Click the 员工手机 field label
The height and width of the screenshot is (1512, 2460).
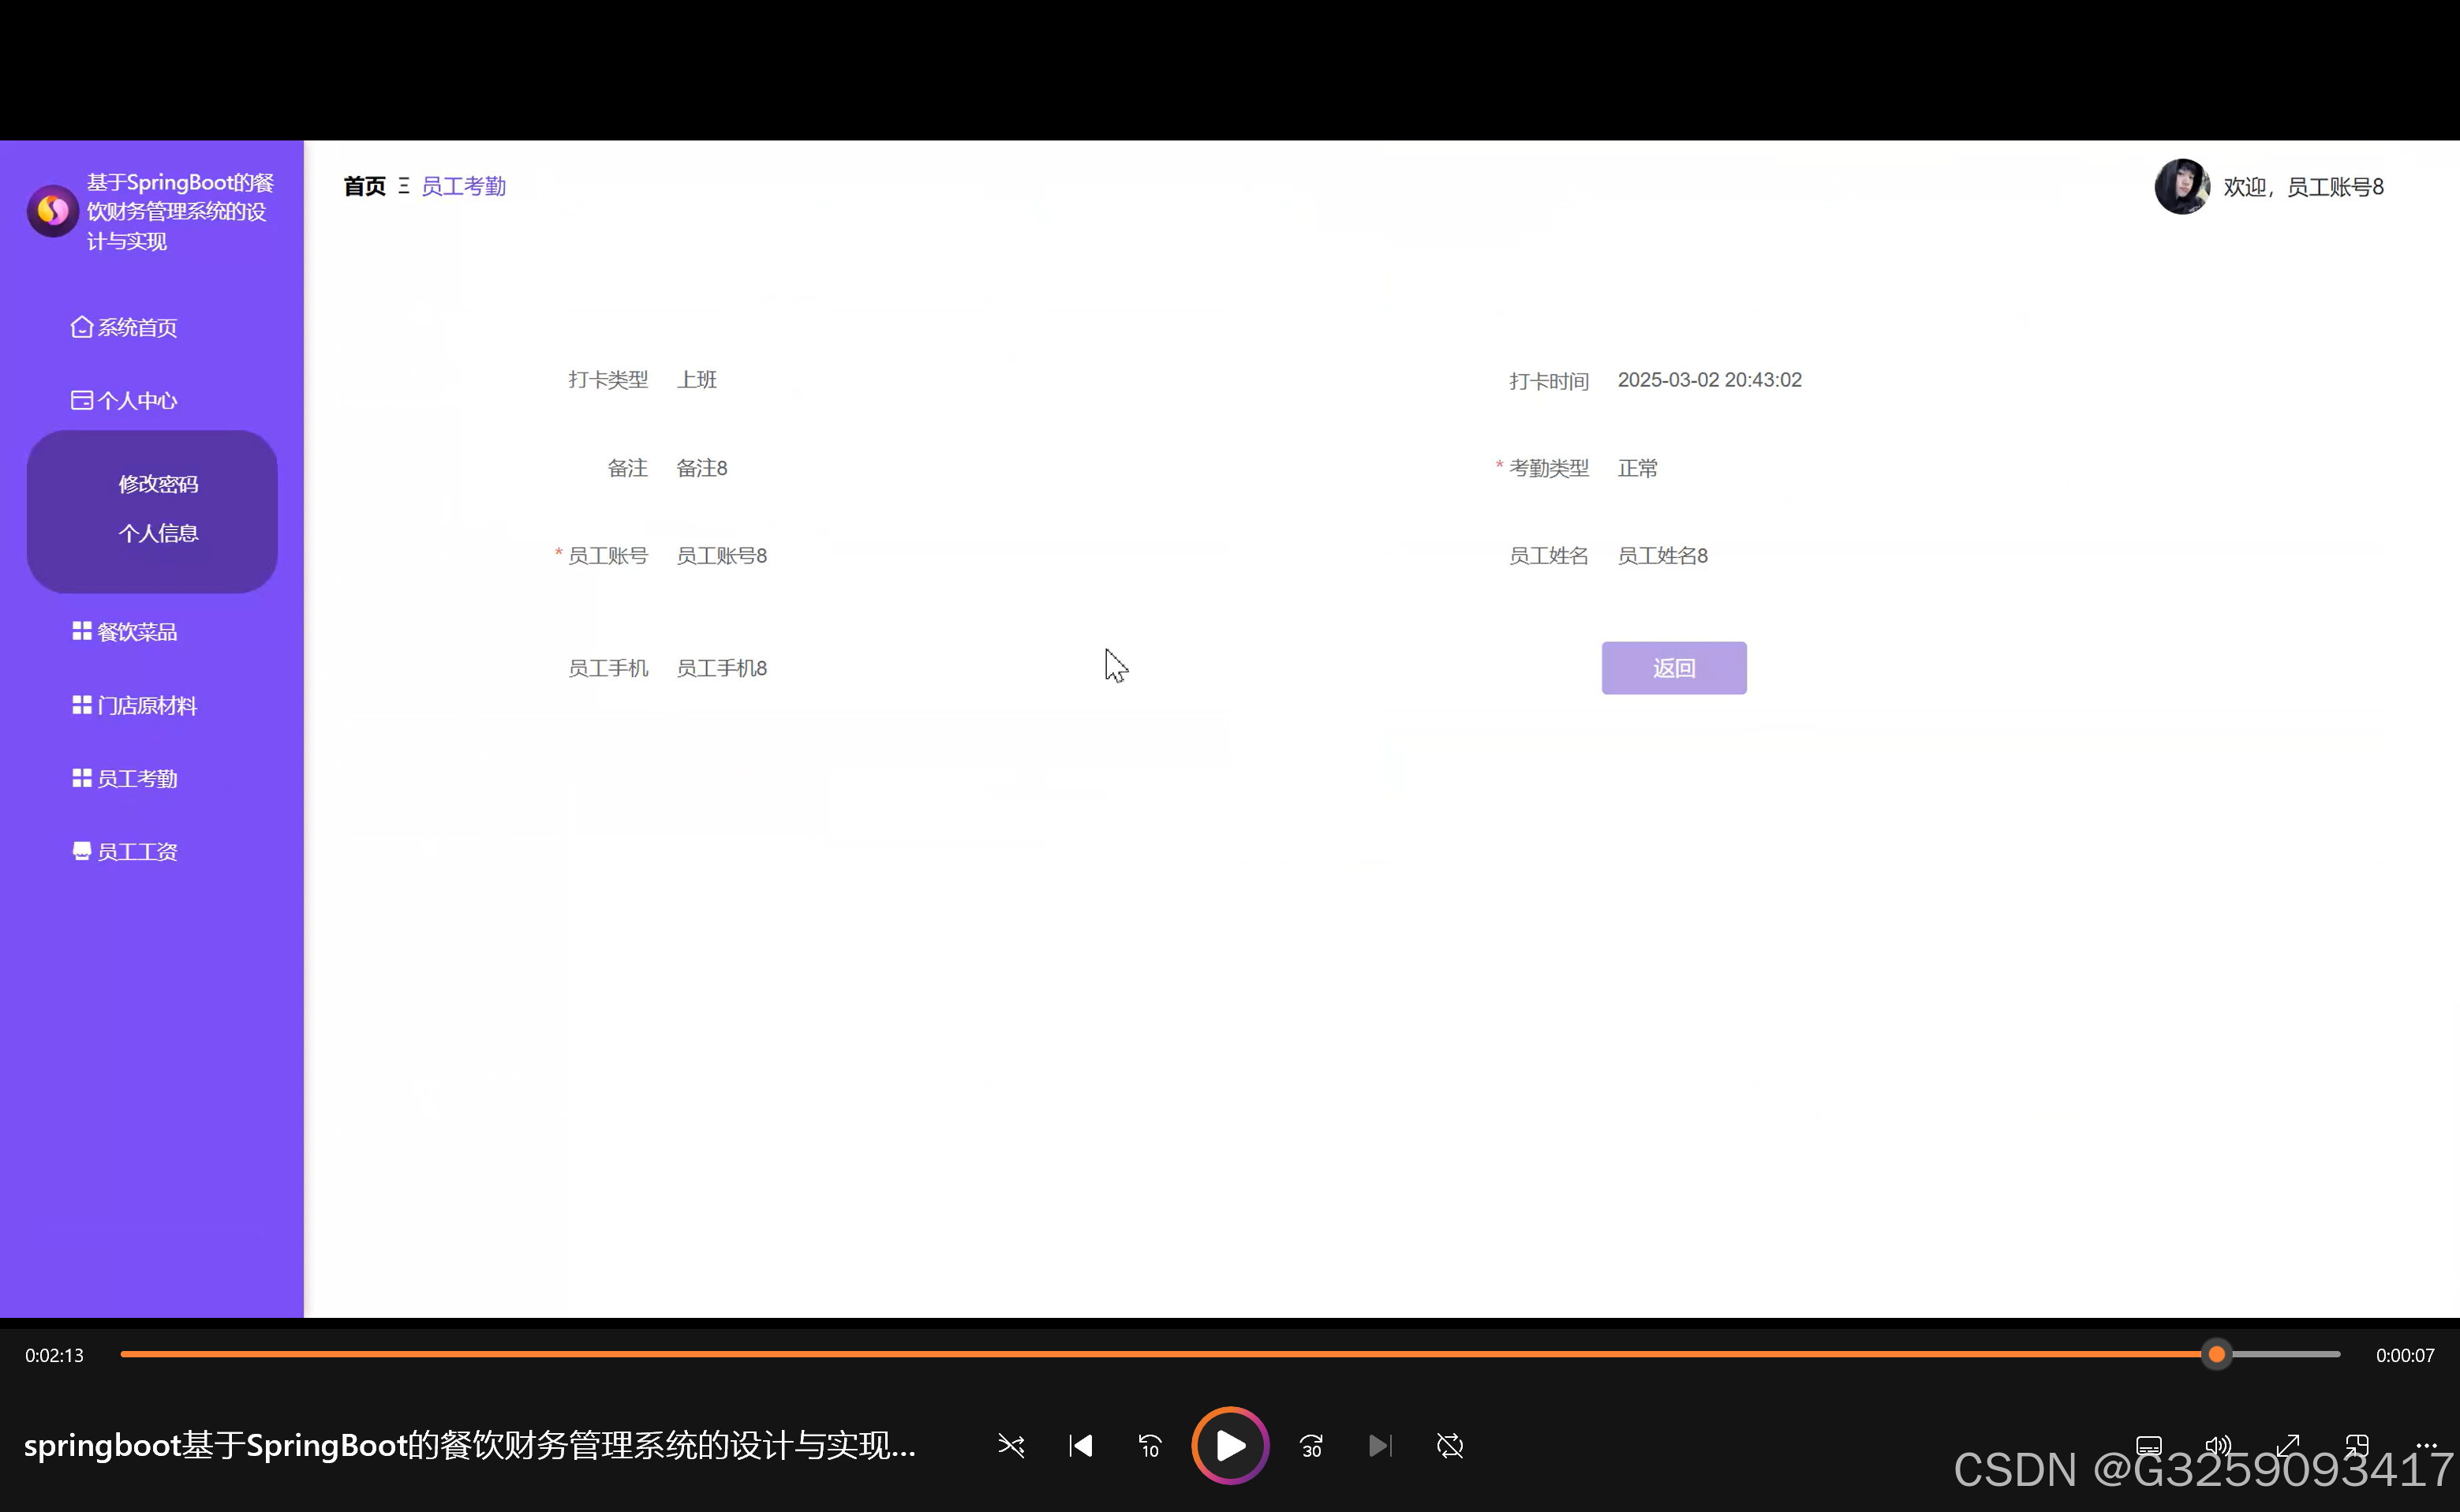coord(608,668)
